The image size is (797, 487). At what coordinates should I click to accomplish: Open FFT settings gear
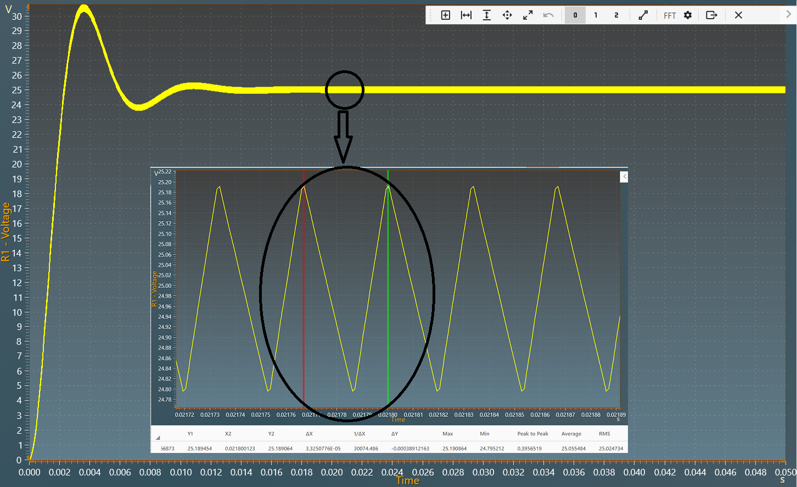[688, 15]
